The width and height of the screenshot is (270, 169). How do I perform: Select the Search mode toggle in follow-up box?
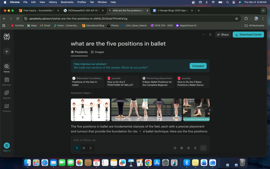[x=77, y=148]
